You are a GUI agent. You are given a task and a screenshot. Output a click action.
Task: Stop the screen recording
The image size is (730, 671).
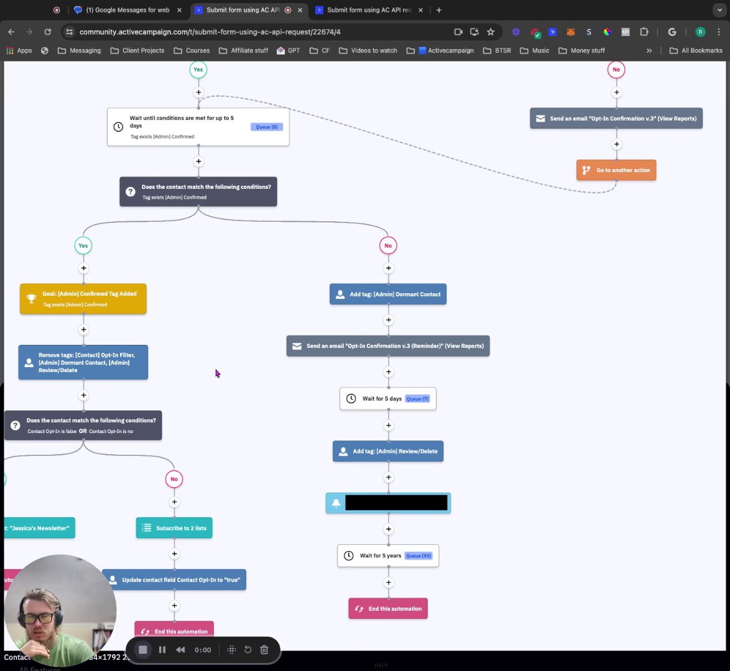tap(142, 650)
